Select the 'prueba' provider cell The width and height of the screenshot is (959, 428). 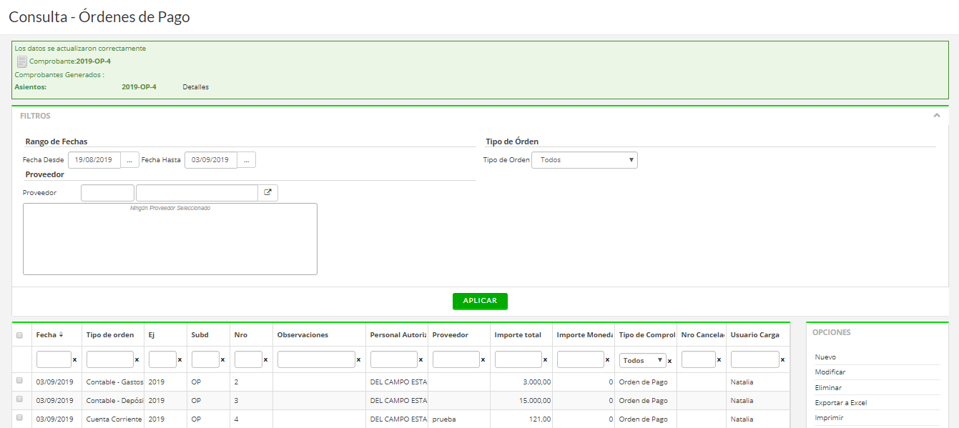(x=459, y=419)
